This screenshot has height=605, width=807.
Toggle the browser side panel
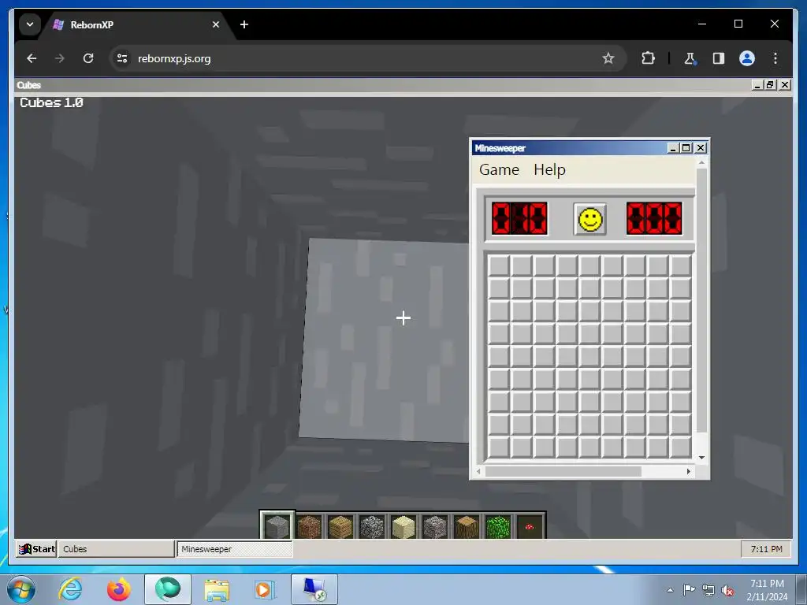[x=719, y=58]
